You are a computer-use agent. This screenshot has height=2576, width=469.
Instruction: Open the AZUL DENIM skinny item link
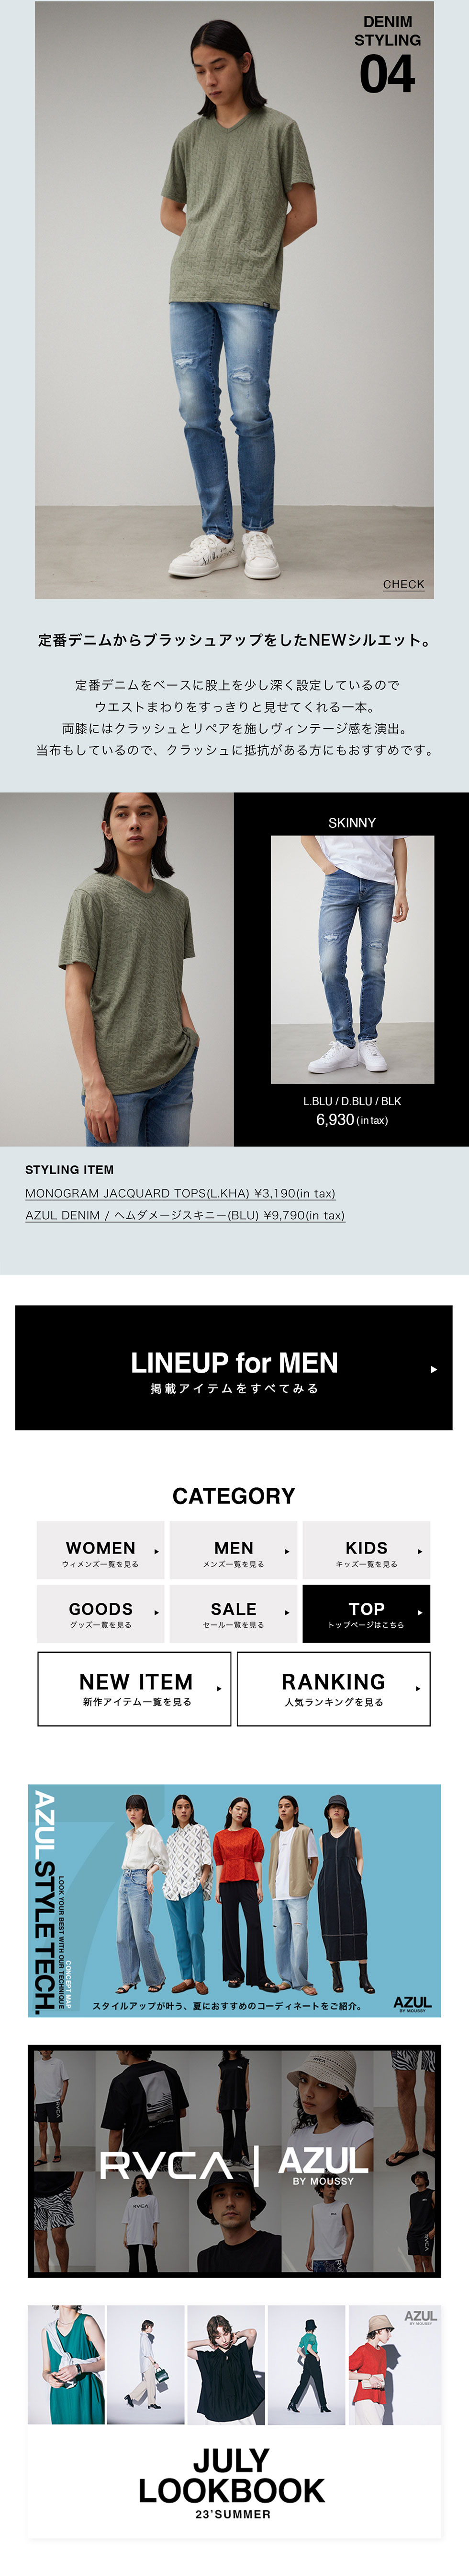click(185, 1215)
